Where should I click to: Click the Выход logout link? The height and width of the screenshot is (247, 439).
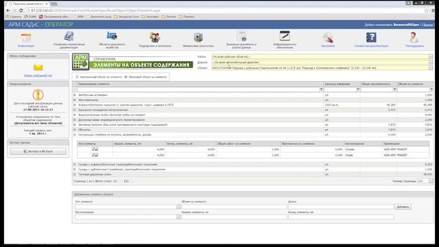428,25
